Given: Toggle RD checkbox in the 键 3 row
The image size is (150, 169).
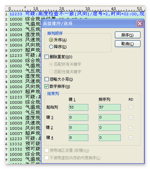Looking at the screenshot, I should click(131, 117).
